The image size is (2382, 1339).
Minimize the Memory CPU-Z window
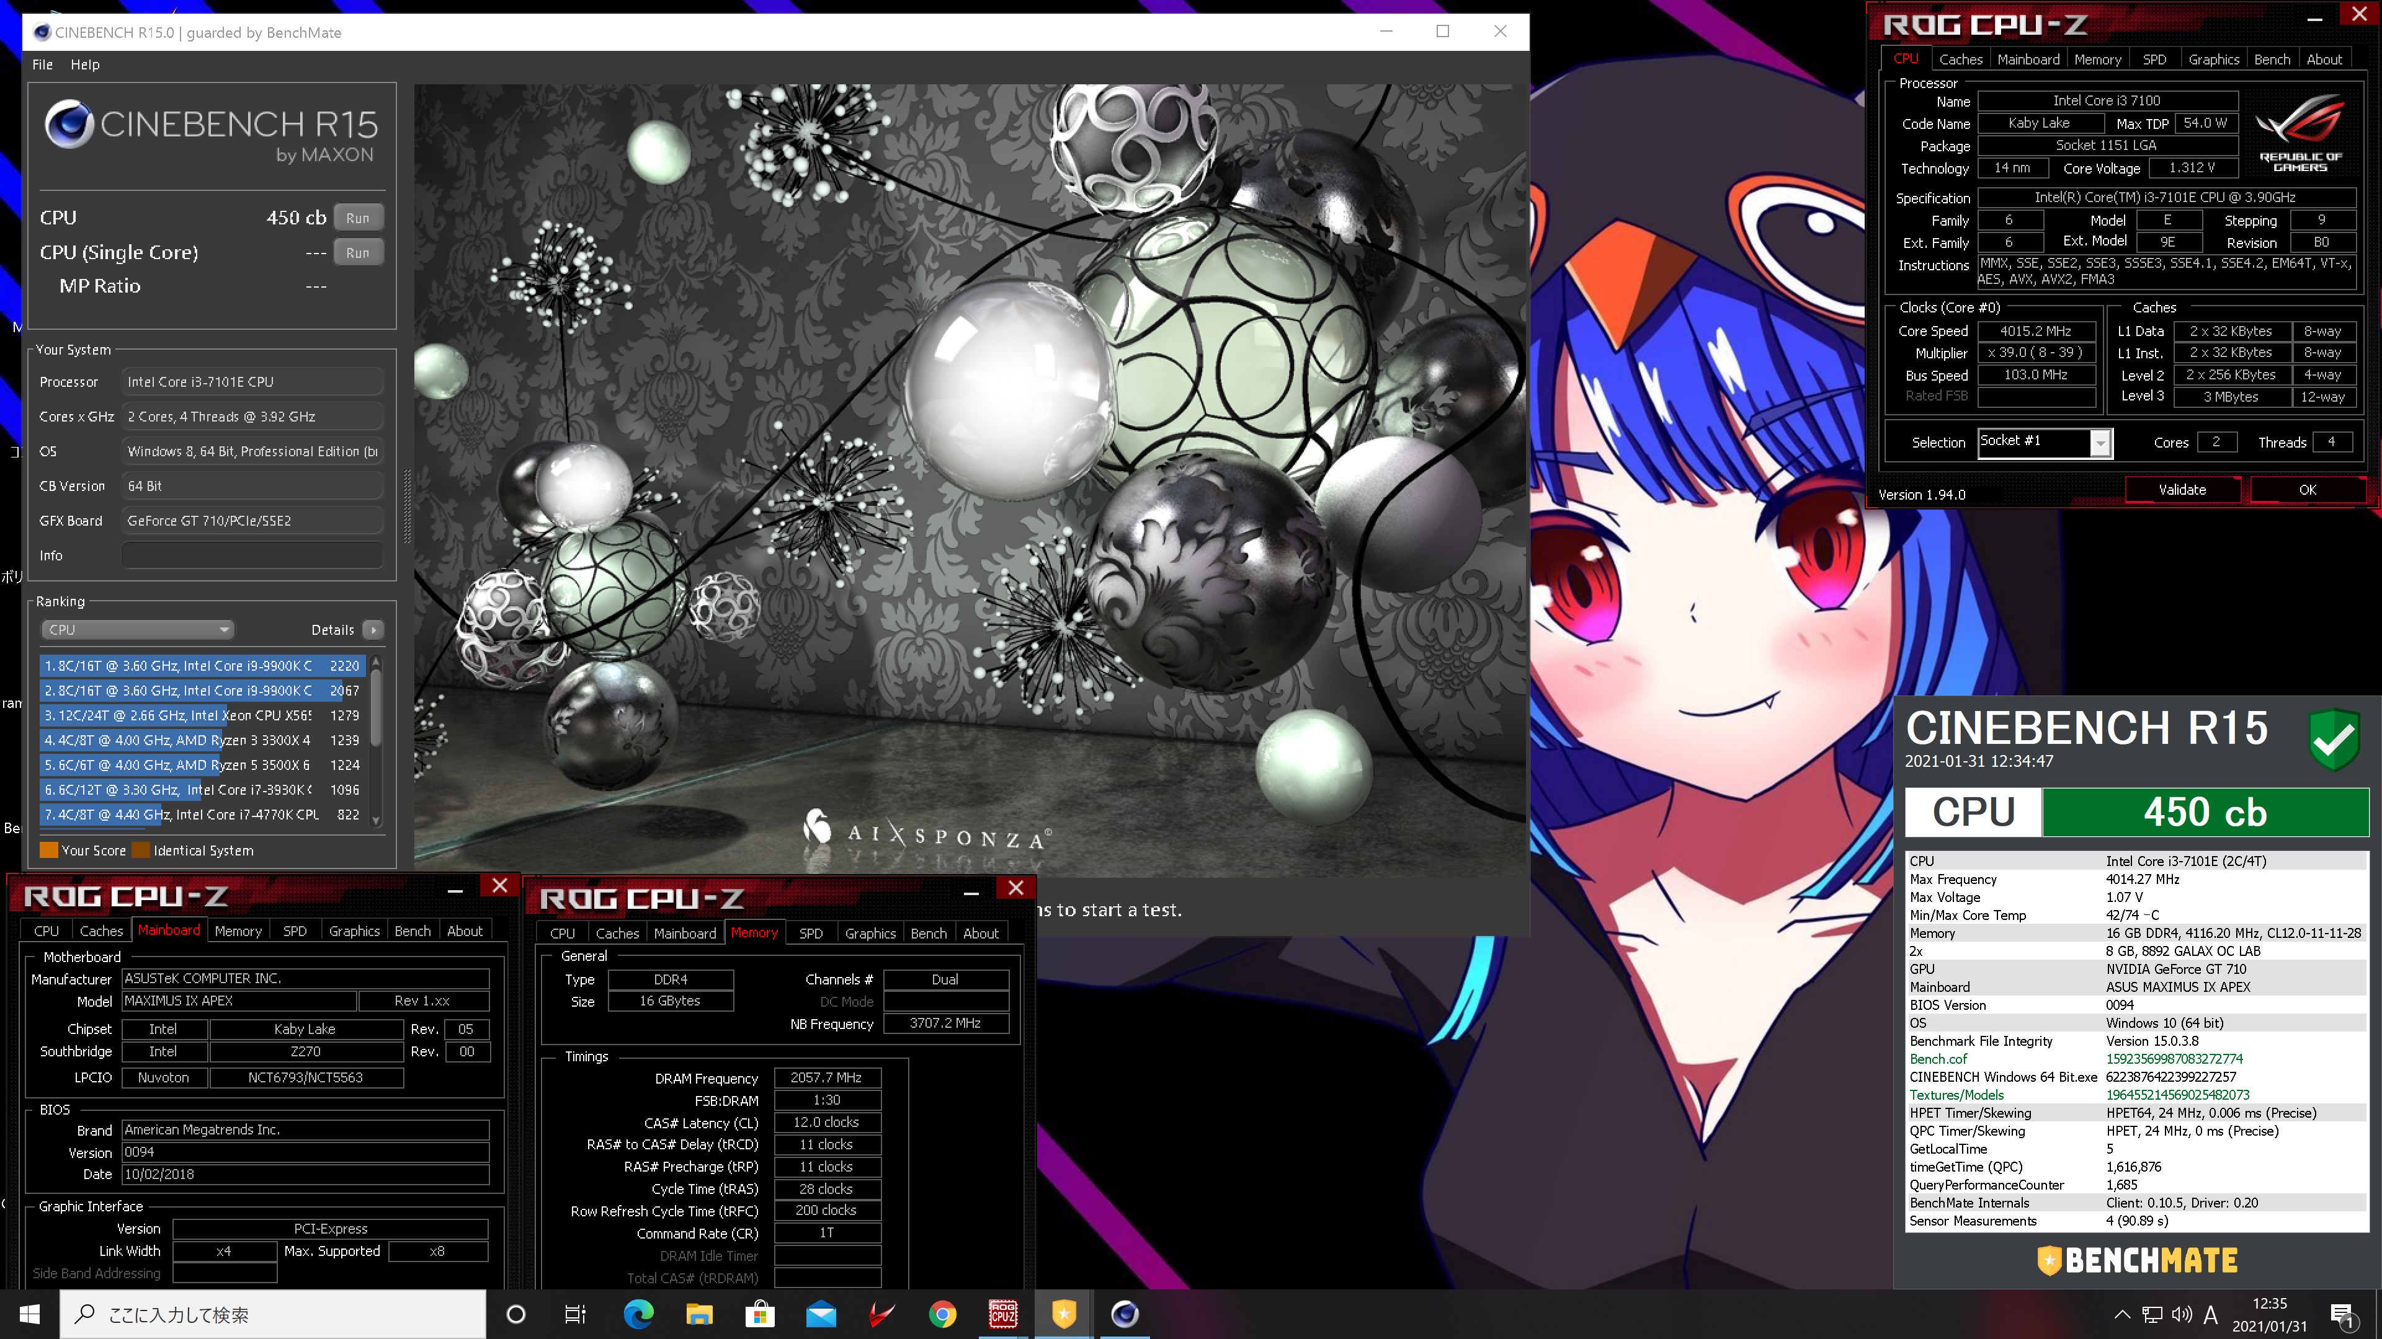click(971, 892)
